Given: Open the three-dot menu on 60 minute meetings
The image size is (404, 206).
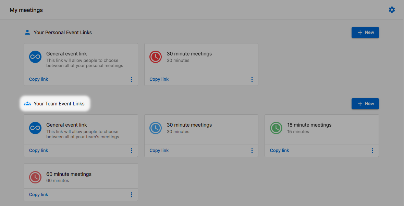Looking at the screenshot, I should (x=131, y=195).
